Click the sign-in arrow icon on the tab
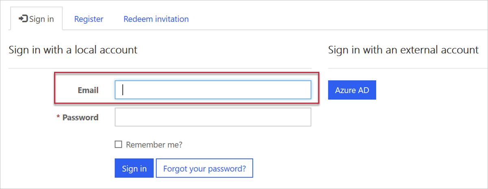The width and height of the screenshot is (488, 189). point(24,19)
